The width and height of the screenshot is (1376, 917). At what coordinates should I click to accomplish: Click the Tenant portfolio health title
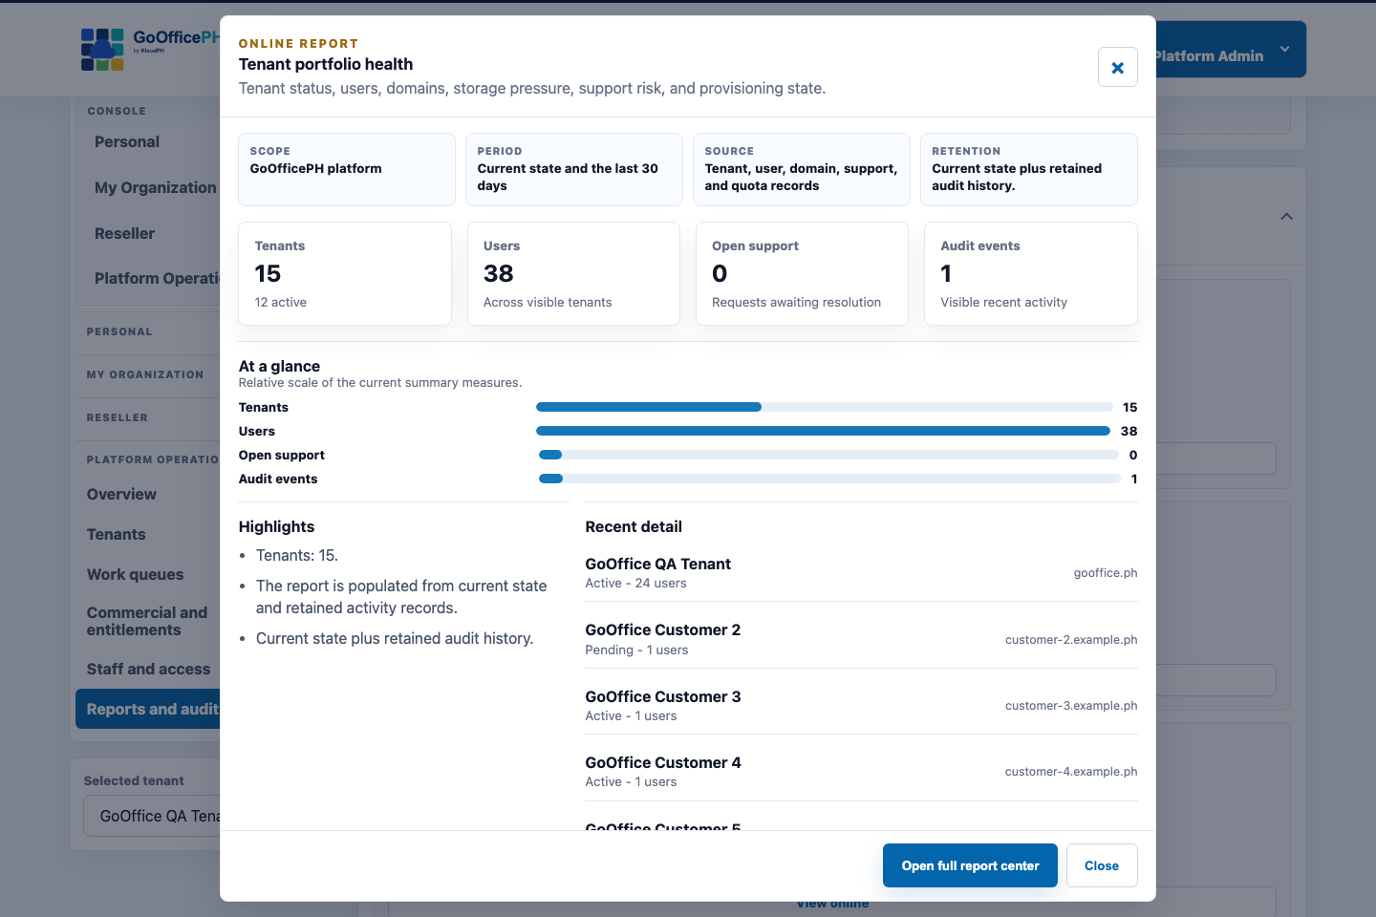coord(326,64)
